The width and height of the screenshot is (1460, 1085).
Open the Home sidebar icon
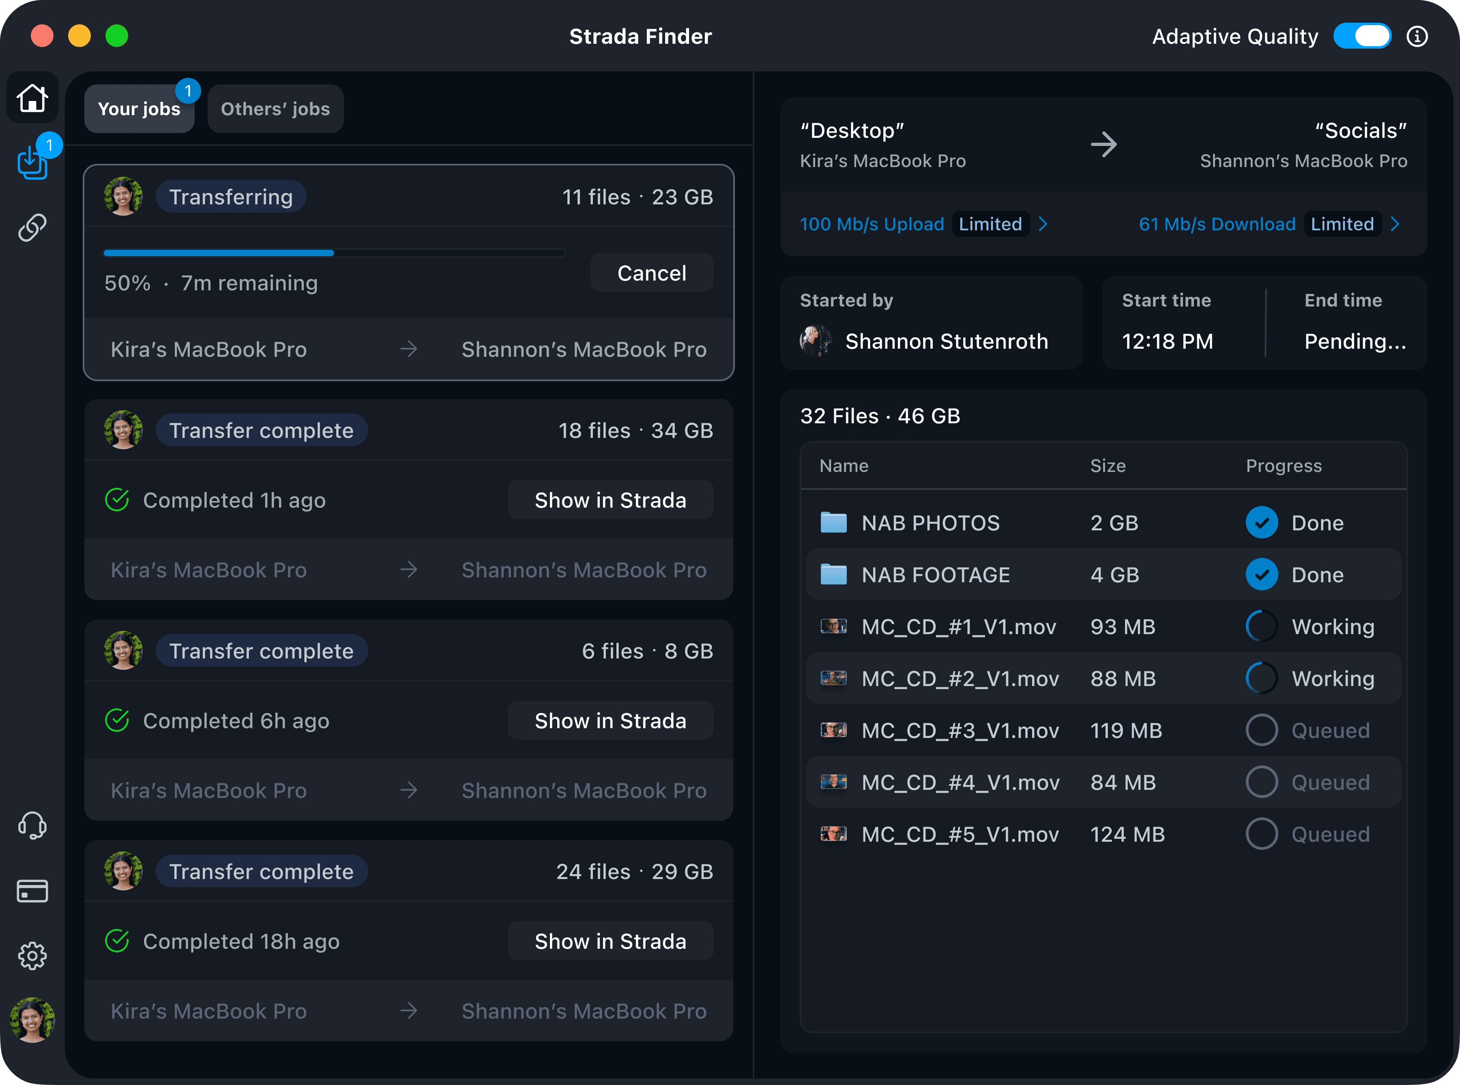point(32,98)
